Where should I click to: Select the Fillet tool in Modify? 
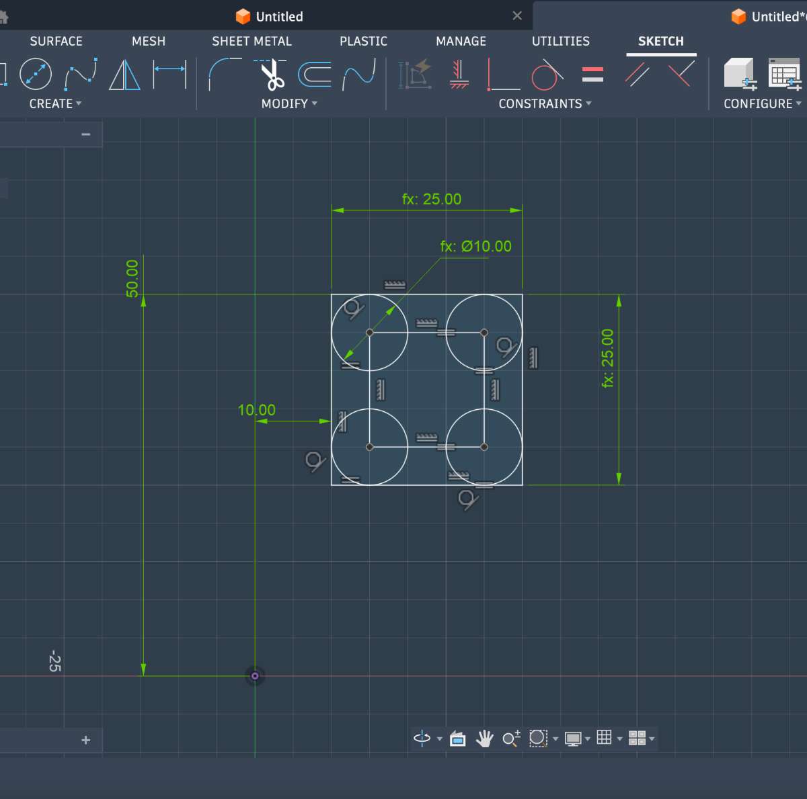pos(225,75)
